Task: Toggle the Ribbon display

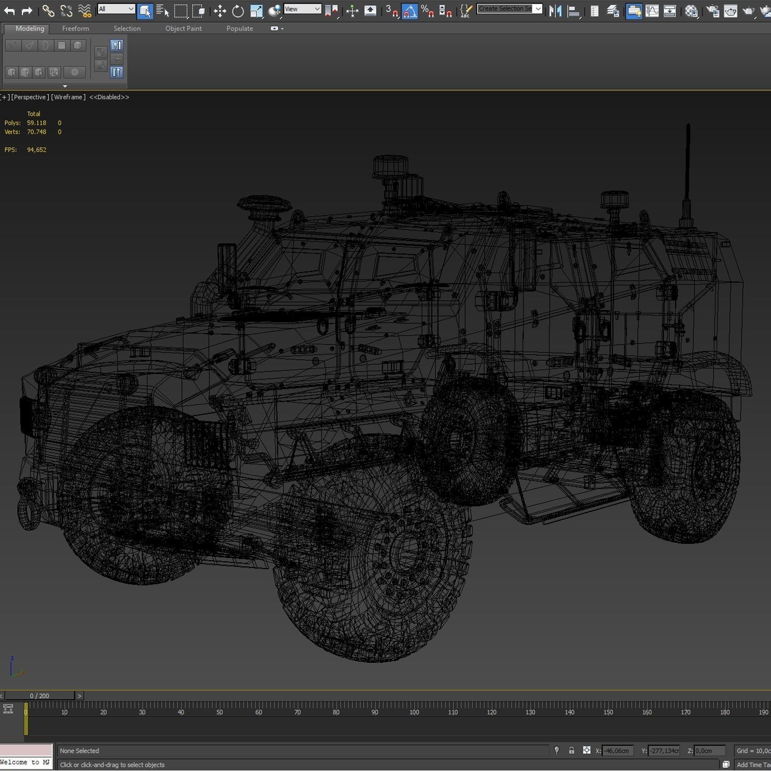Action: click(x=634, y=10)
